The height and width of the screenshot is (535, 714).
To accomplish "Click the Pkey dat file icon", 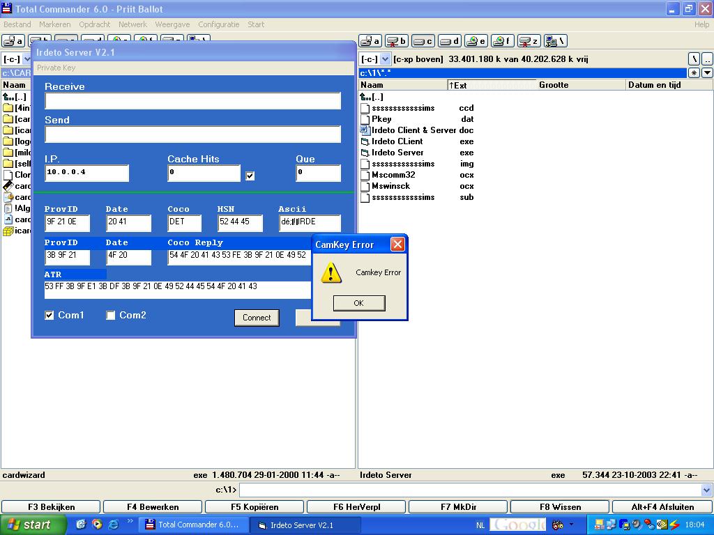I will coord(365,119).
